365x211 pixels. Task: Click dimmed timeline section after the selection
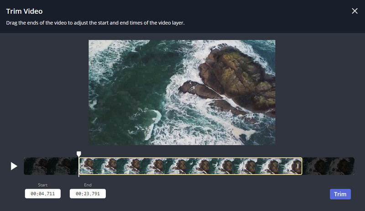point(328,166)
